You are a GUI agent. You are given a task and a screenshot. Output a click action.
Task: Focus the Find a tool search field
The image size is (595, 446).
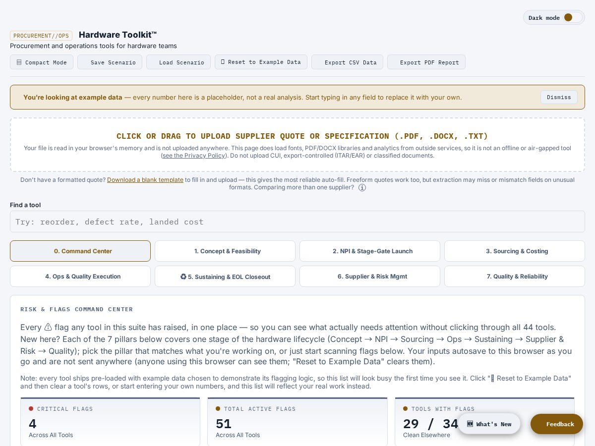pyautogui.click(x=297, y=222)
